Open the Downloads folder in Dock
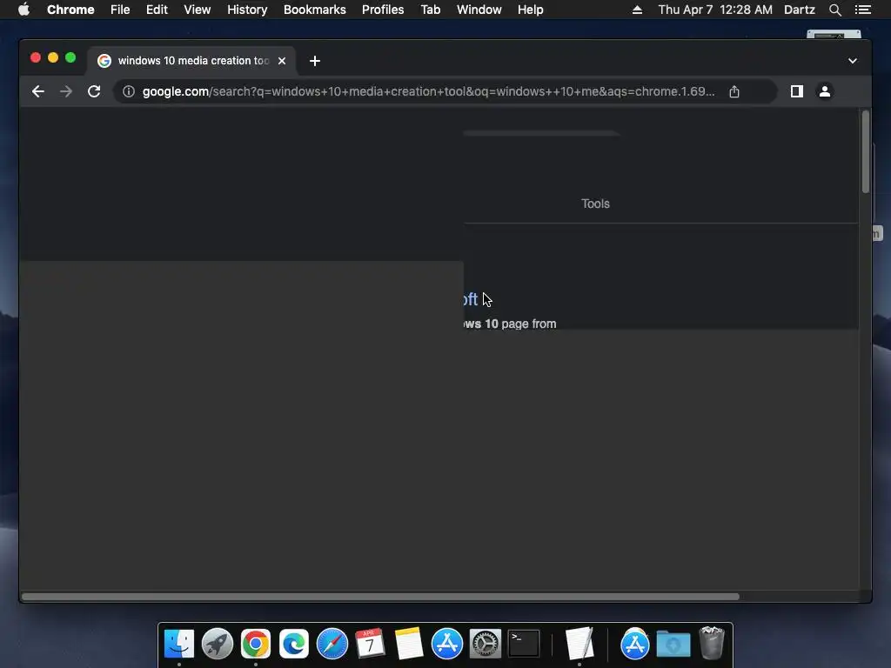Screen dimensions: 891x668 (x=673, y=644)
